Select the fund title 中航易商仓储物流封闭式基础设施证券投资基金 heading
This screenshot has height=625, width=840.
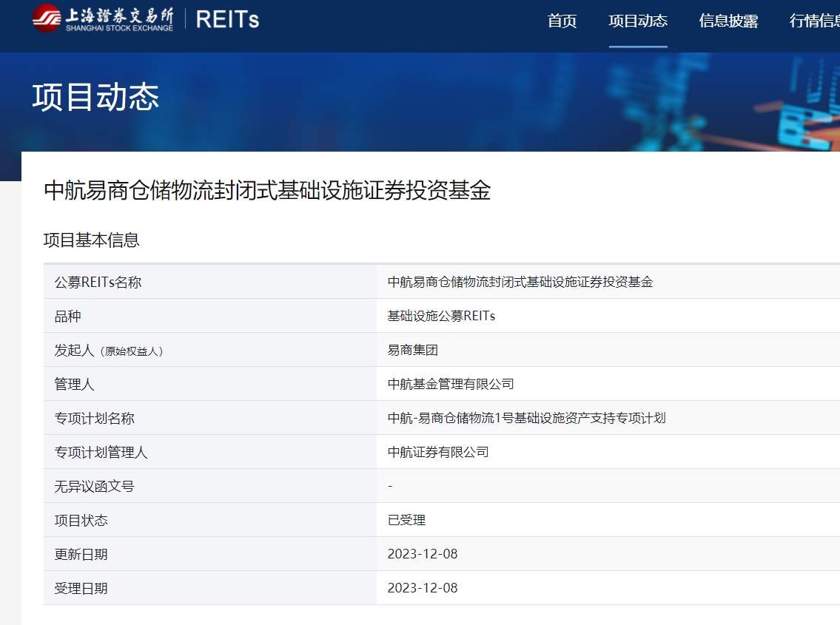[x=267, y=190]
